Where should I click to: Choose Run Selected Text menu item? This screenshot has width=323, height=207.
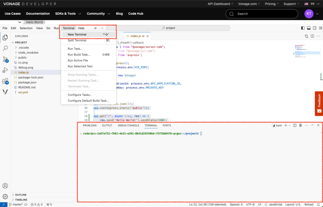pos(89,66)
